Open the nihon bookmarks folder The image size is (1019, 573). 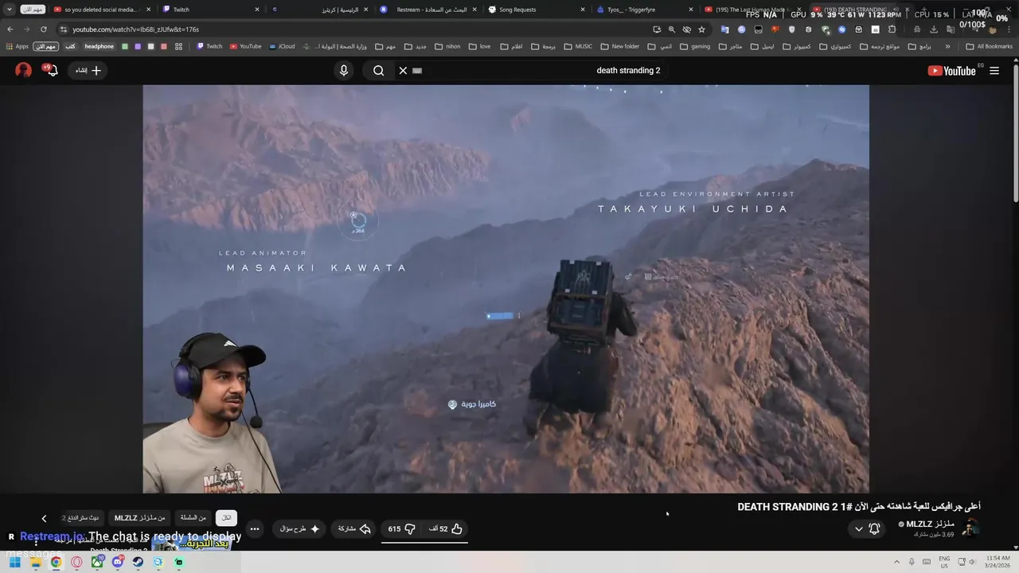click(447, 46)
